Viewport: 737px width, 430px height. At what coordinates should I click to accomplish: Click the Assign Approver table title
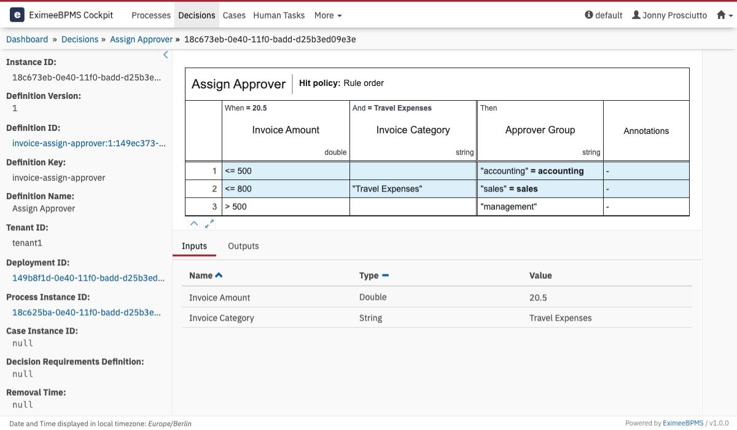click(x=238, y=84)
